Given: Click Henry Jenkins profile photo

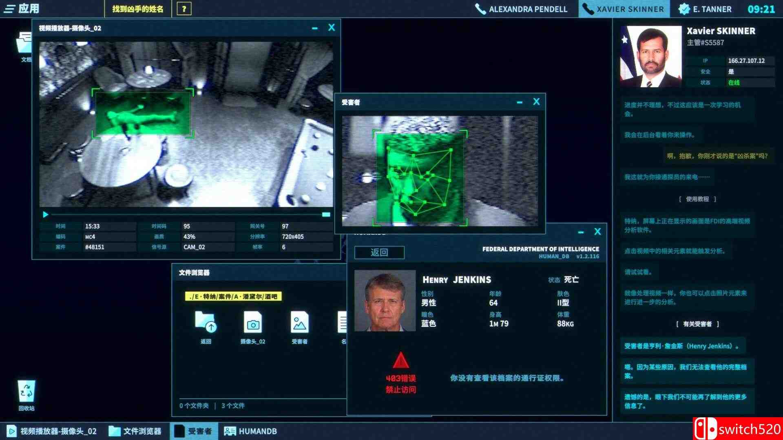Looking at the screenshot, I should click(385, 301).
